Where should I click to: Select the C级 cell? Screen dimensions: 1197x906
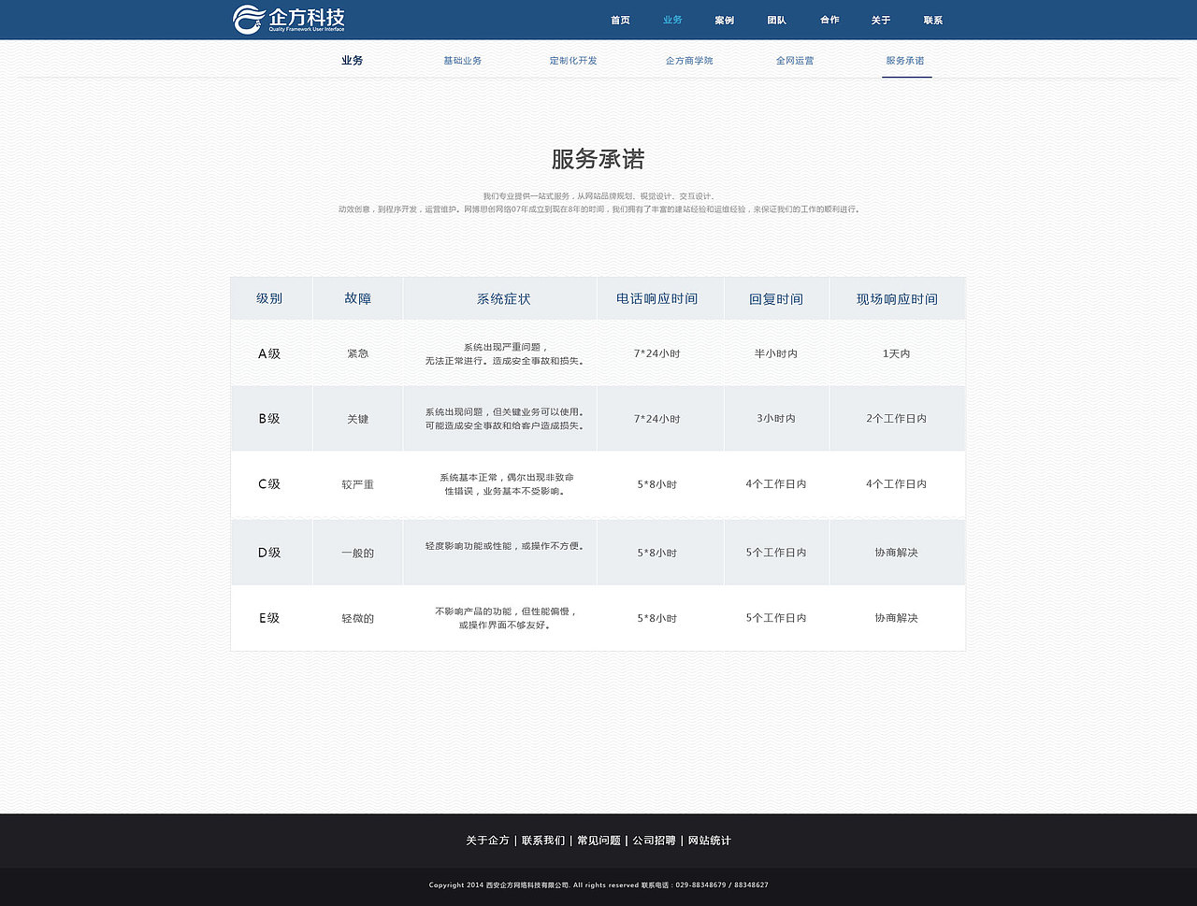(x=269, y=484)
